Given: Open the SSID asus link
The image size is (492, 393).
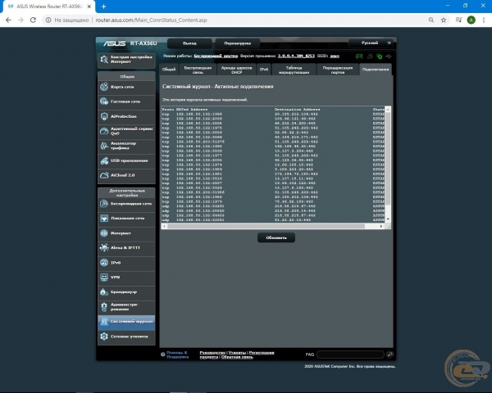Looking at the screenshot, I should click(335, 56).
